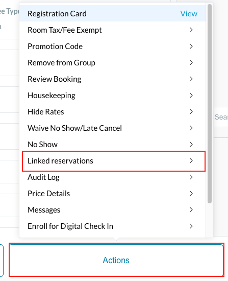Screen dimensions: 228x281
Task: Expand Room Tax/Fee Exempt chevron arrow
Action: coord(191,30)
